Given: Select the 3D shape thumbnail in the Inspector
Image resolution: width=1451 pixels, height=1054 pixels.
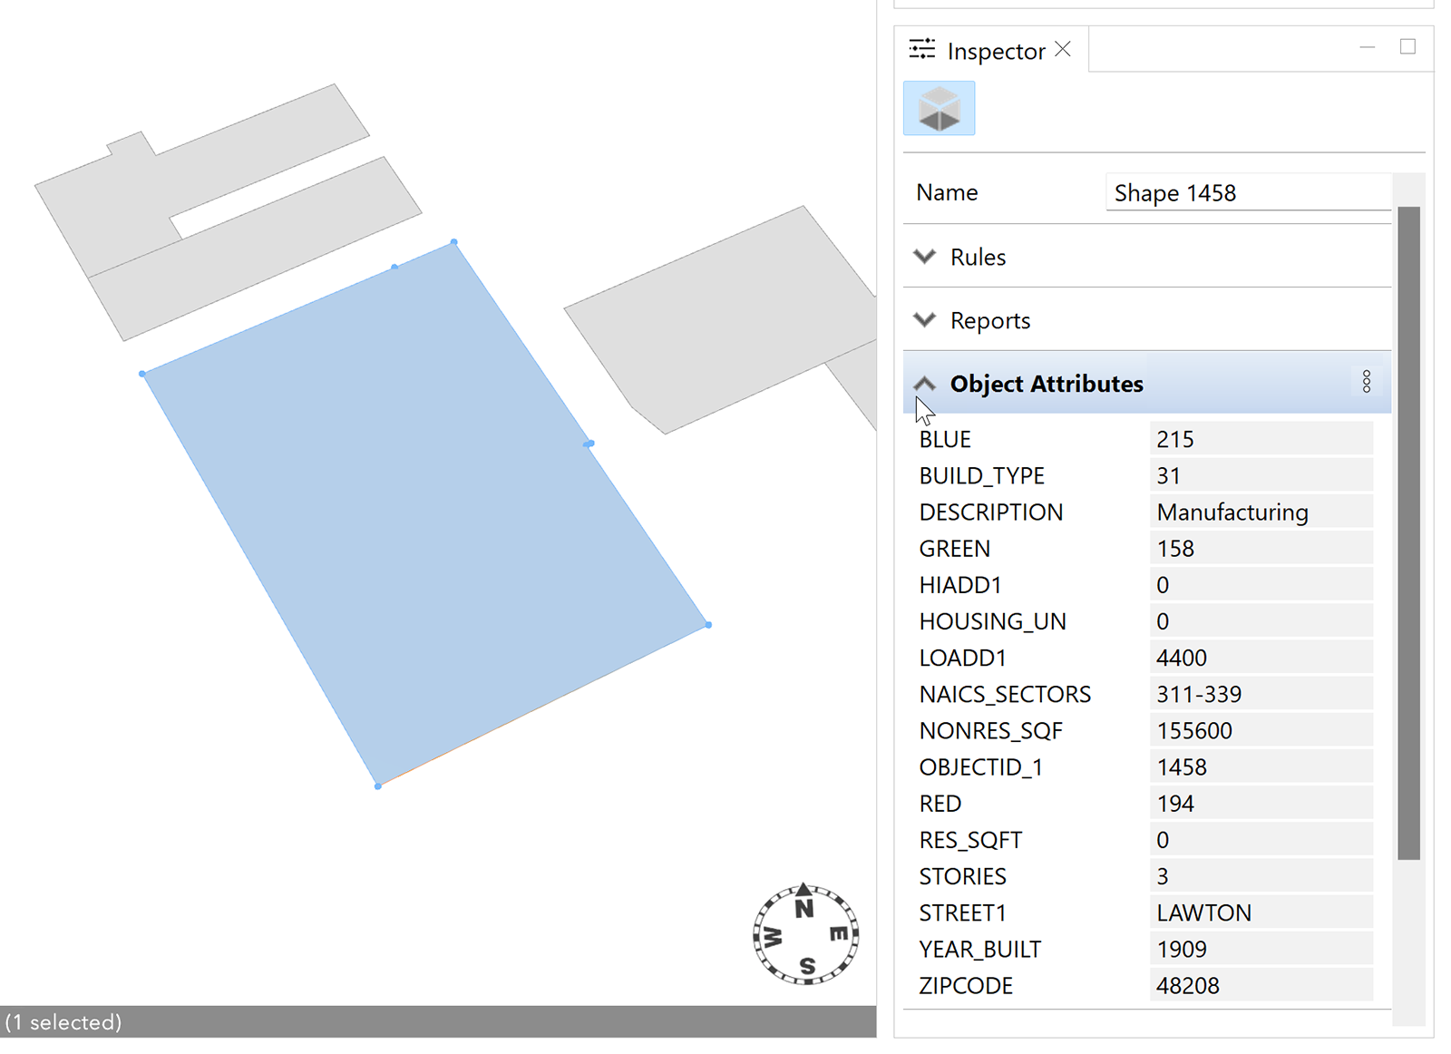Looking at the screenshot, I should coord(939,108).
